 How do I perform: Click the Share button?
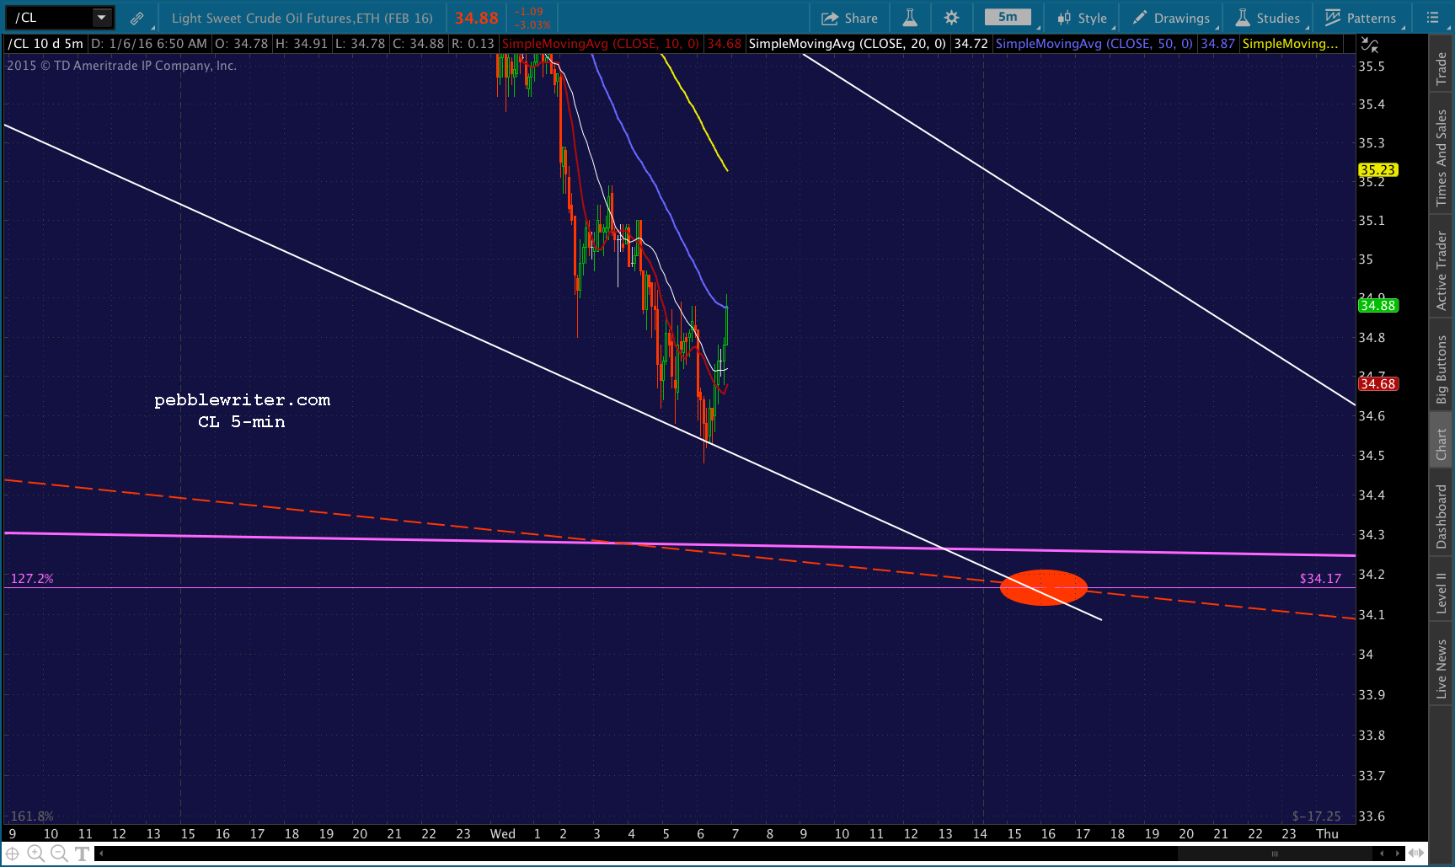tap(849, 18)
